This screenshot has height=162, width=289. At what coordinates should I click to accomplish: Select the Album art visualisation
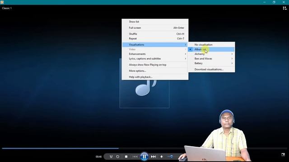coord(211,49)
